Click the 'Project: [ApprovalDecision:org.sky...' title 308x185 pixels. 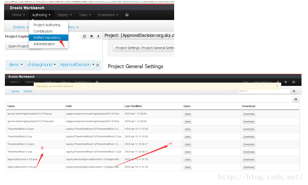139,35
